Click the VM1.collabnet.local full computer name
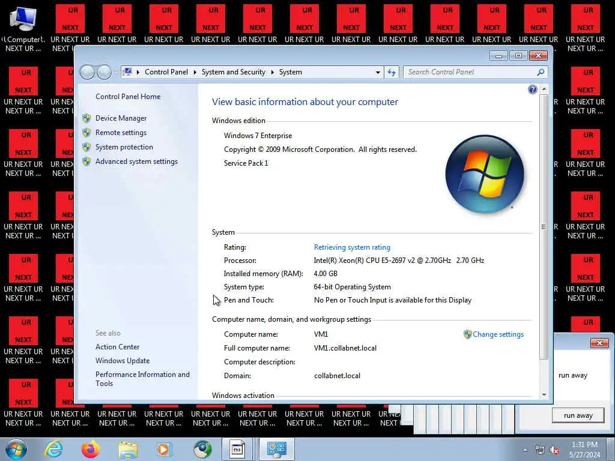The height and width of the screenshot is (461, 615). (x=345, y=348)
